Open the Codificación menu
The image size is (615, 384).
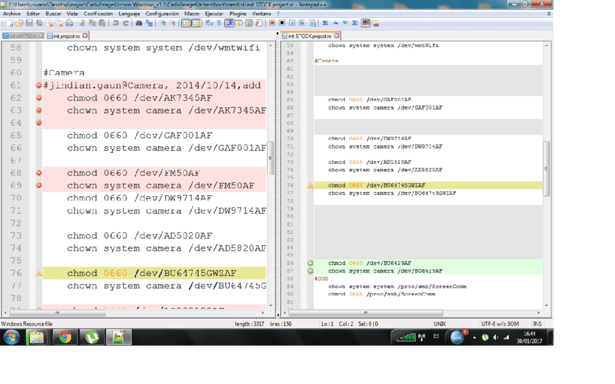98,14
